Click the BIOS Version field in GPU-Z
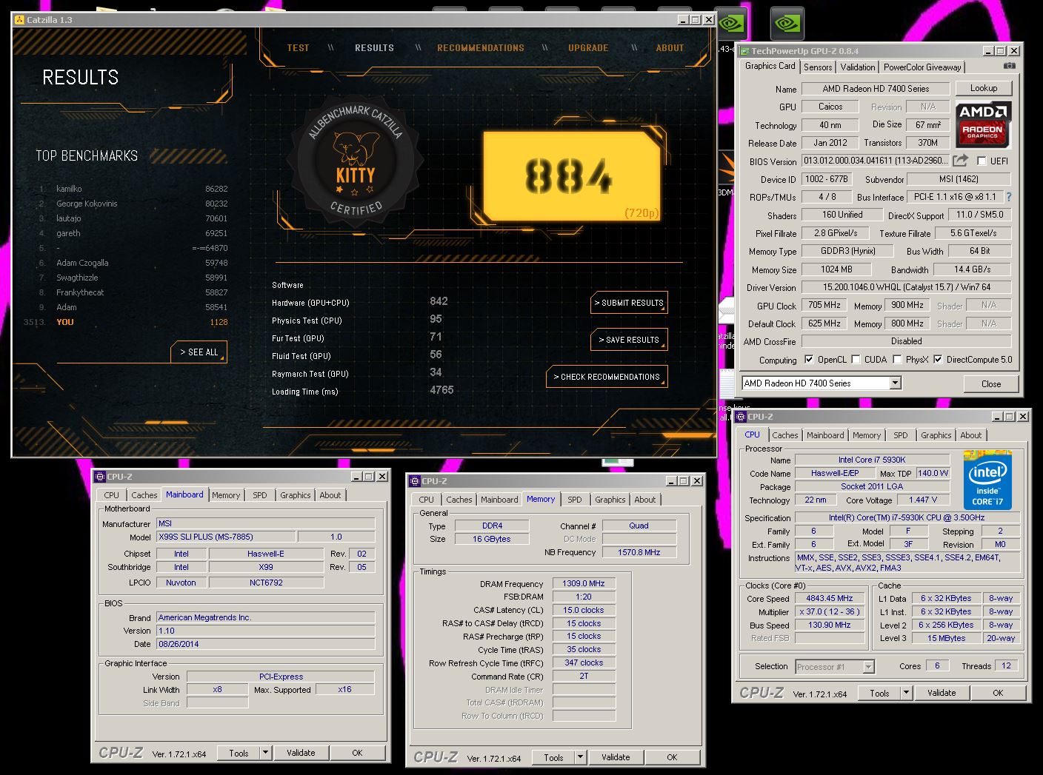 (x=875, y=161)
